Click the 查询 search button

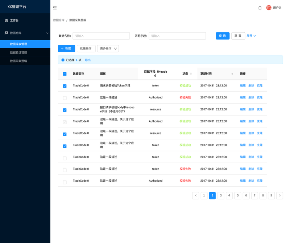point(223,36)
